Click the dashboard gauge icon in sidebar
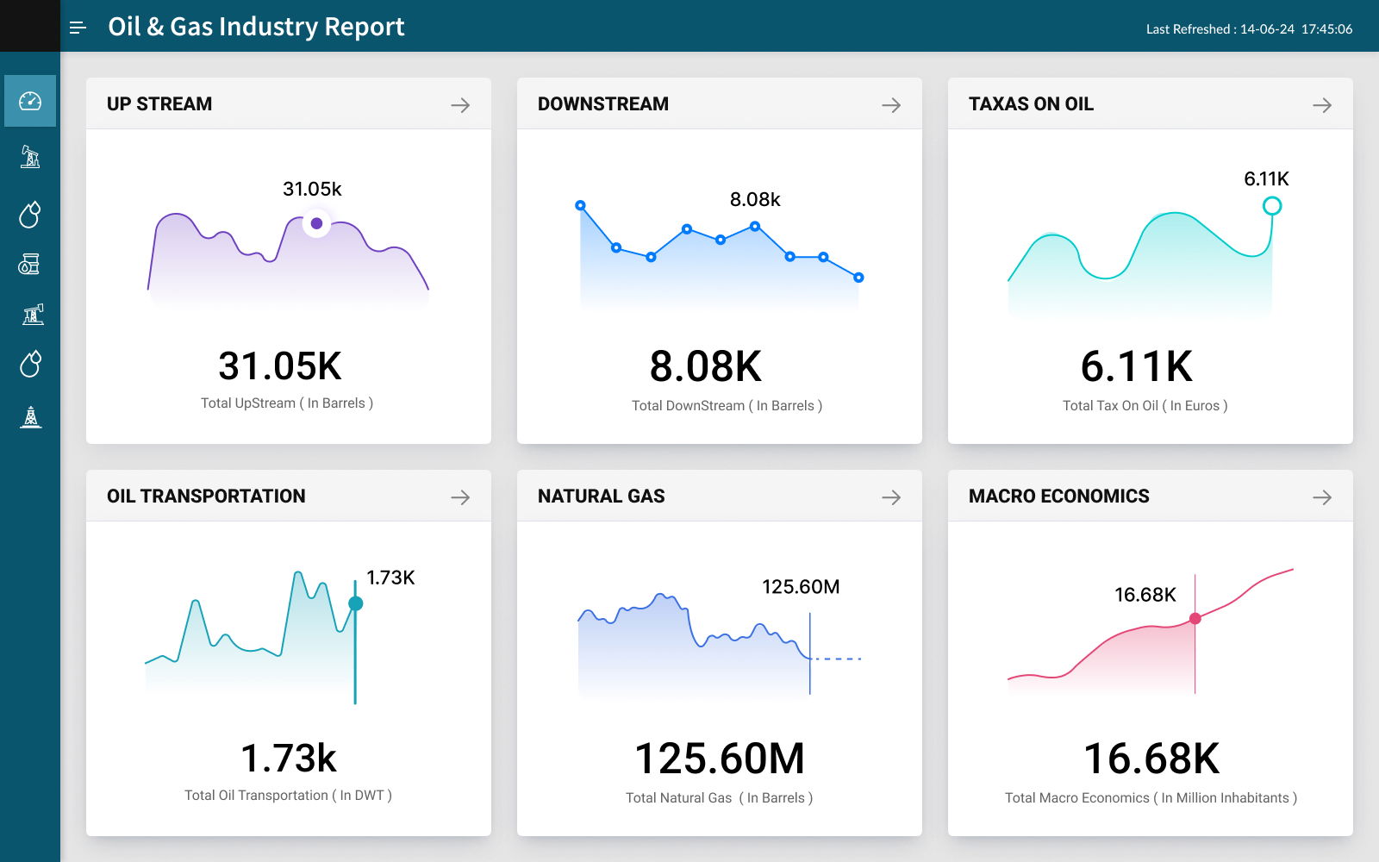Viewport: 1379px width, 862px height. tap(30, 101)
